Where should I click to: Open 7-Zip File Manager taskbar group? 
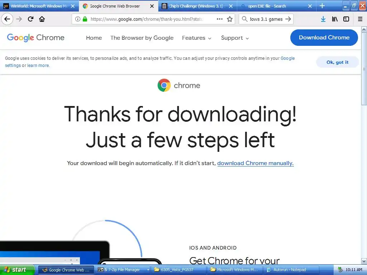(122, 270)
